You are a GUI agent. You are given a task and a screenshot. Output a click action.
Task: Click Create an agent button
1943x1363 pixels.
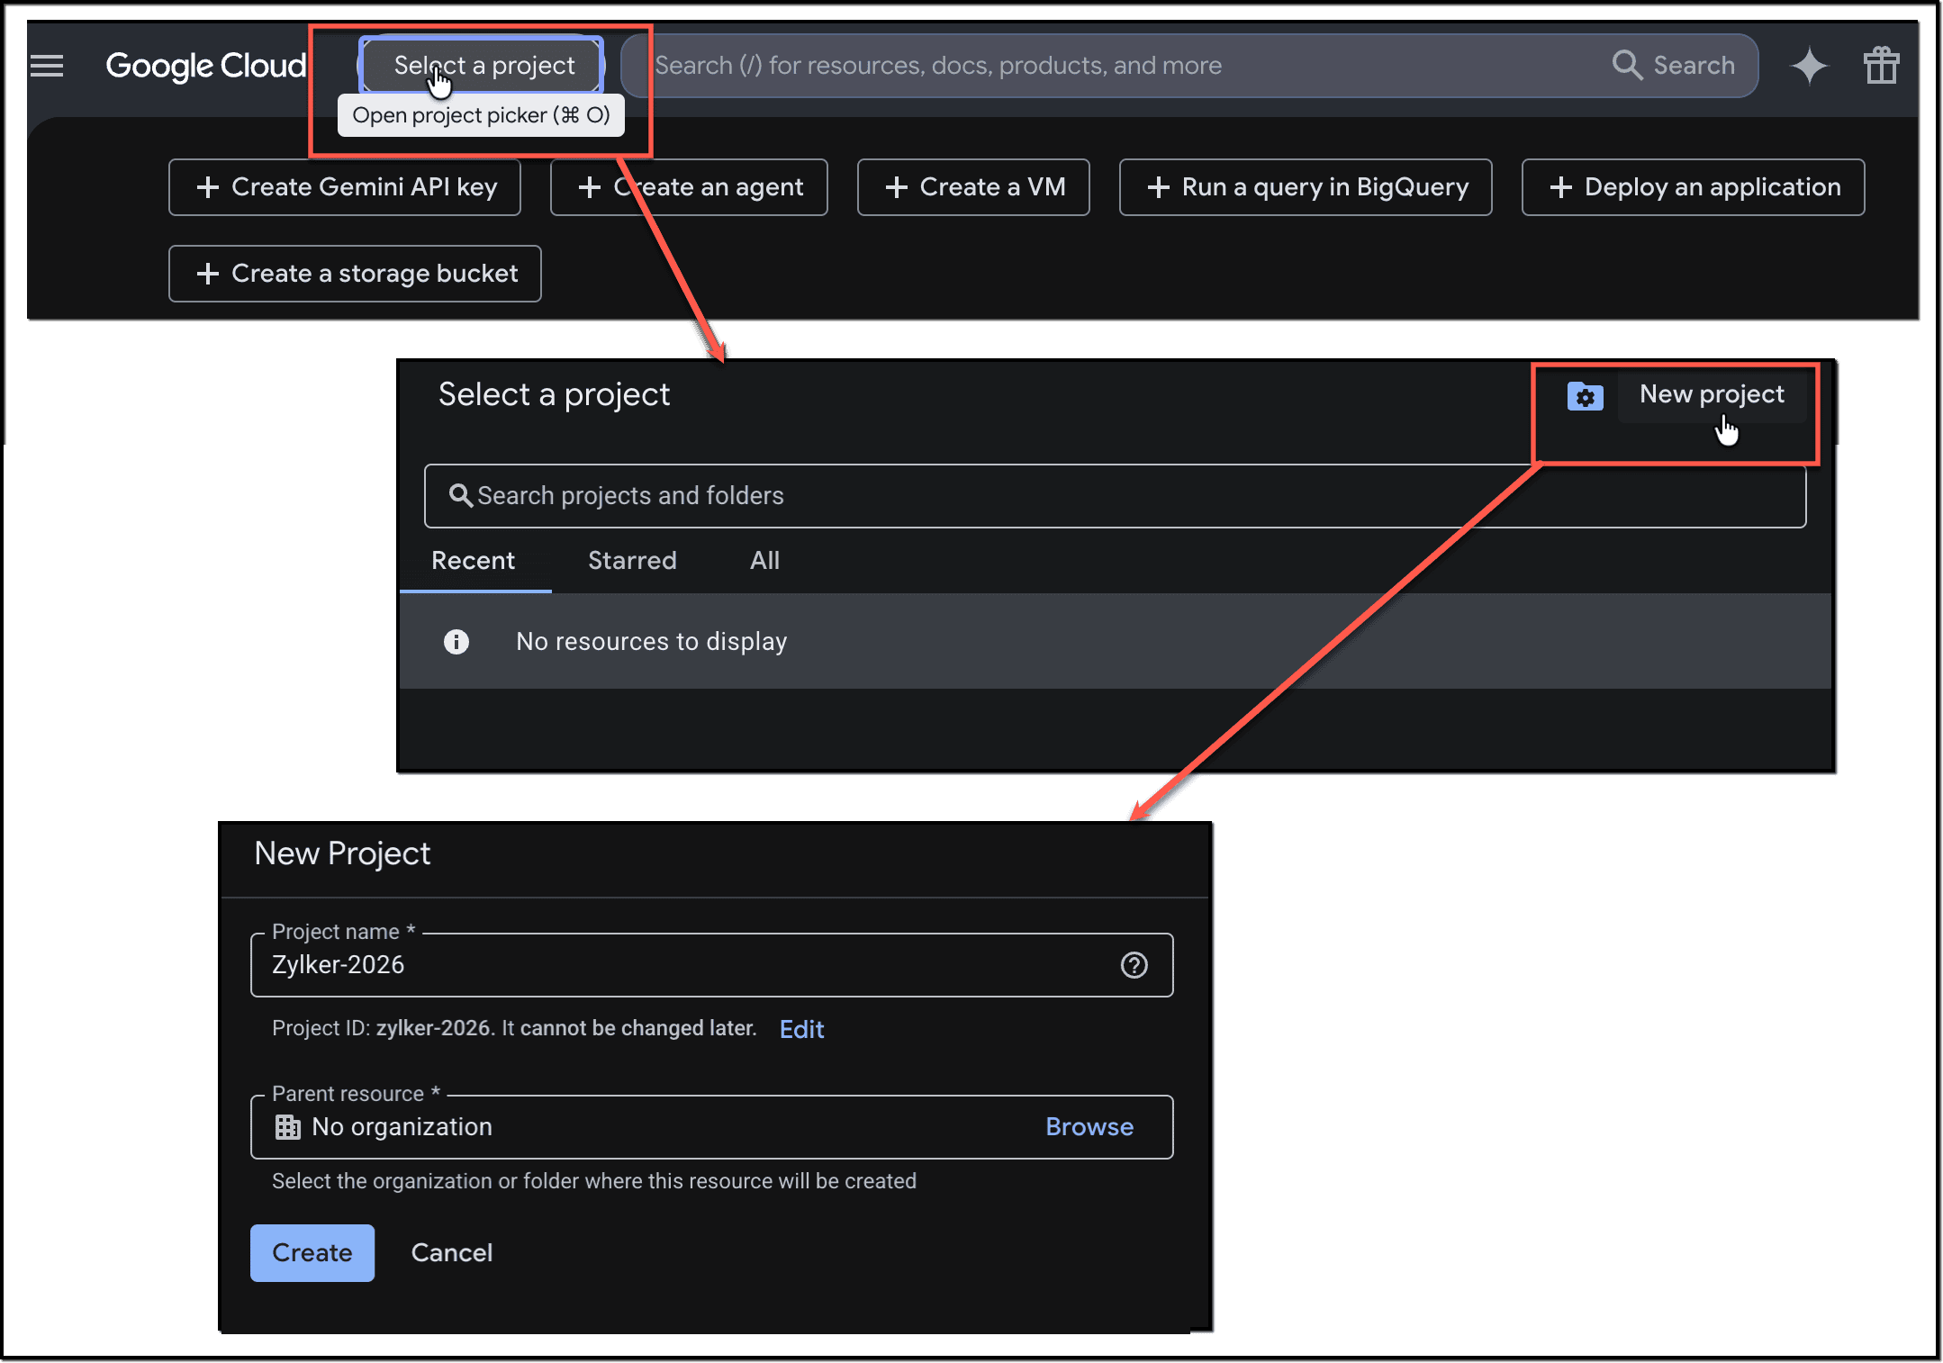689,187
